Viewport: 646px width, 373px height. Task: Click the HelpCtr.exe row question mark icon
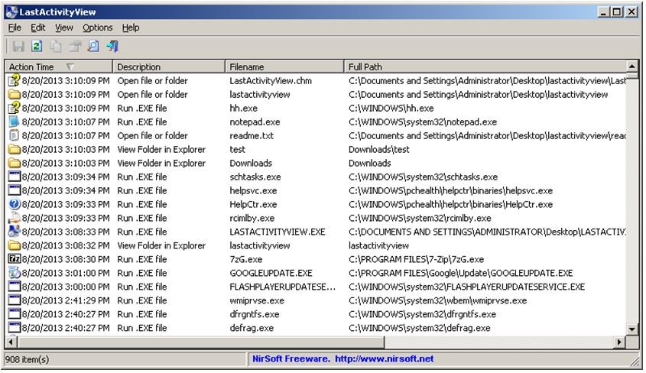[15, 204]
